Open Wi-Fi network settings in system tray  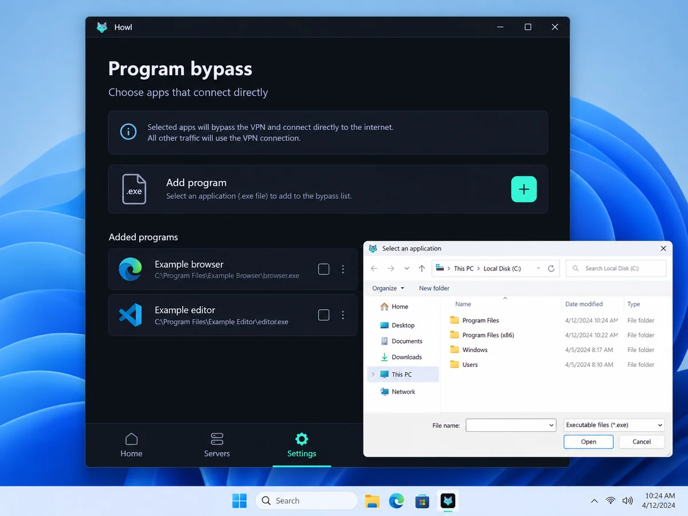(611, 501)
